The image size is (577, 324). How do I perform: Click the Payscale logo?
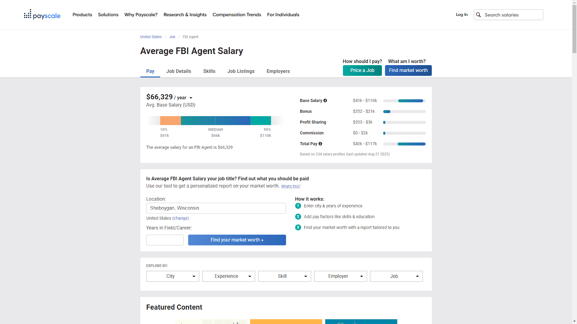point(42,15)
